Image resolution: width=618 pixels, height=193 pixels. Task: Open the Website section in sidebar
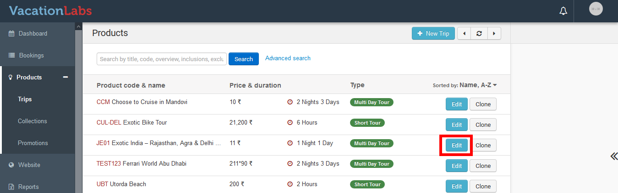[x=29, y=165]
